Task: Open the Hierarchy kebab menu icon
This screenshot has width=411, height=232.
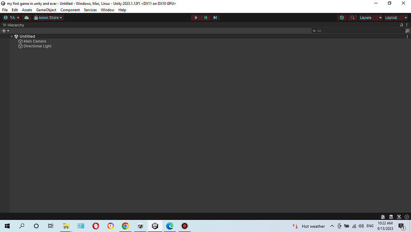Action: [407, 25]
